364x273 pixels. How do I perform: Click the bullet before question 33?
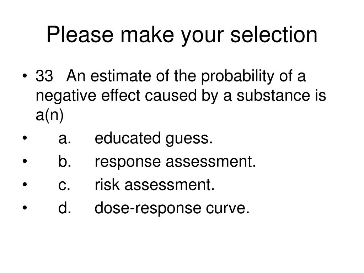(x=25, y=76)
